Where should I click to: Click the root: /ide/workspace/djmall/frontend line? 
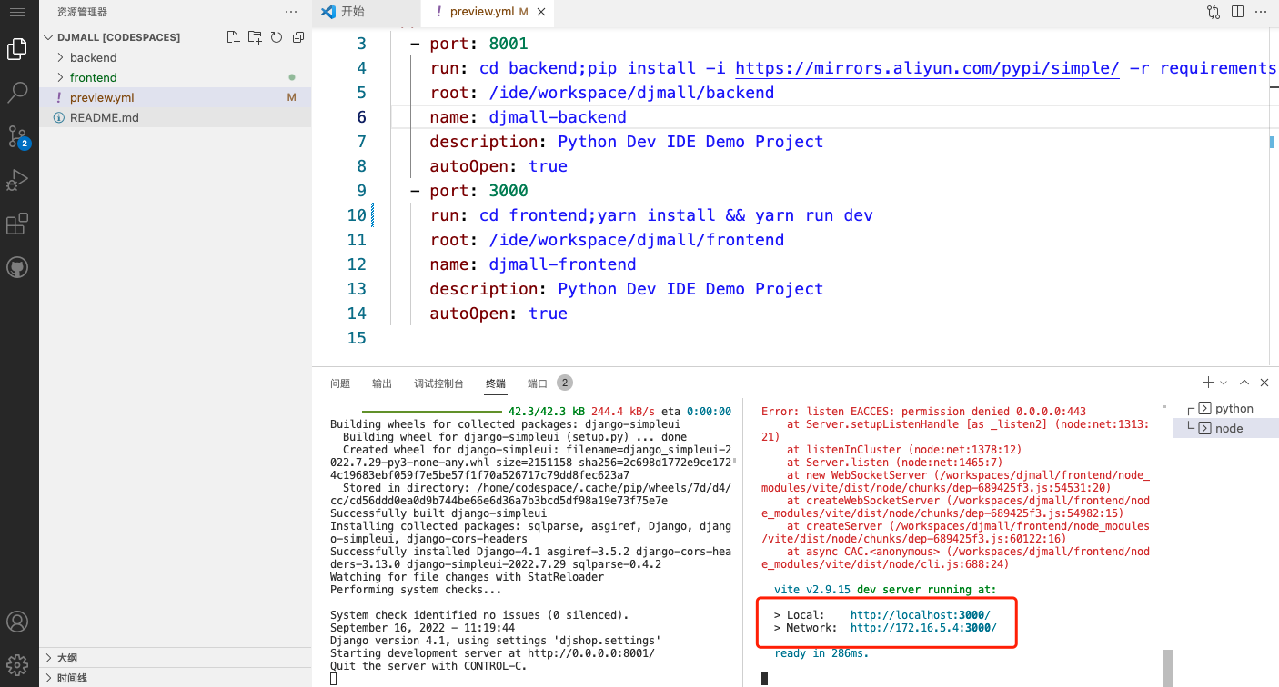point(607,240)
